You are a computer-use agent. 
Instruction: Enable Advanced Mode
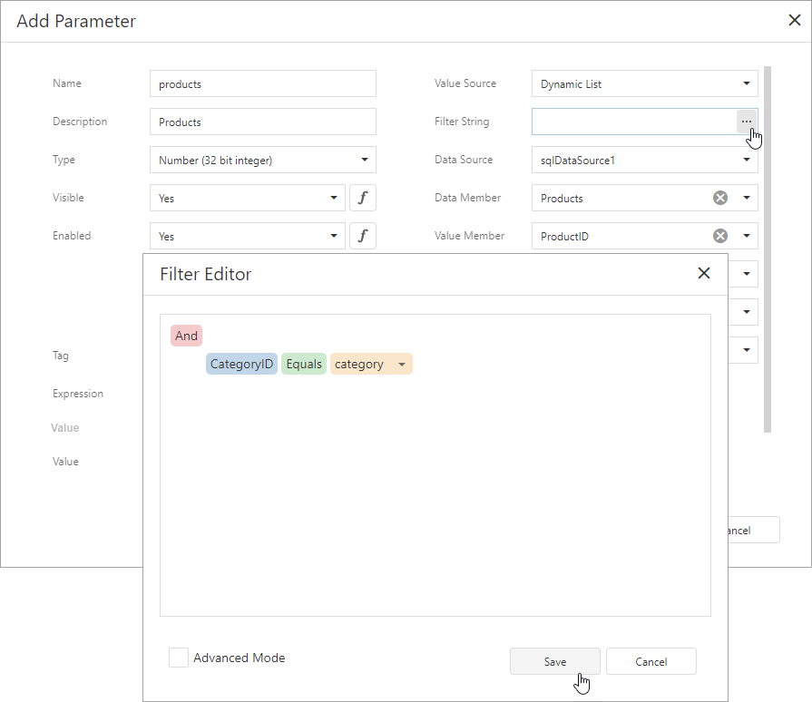click(x=179, y=658)
